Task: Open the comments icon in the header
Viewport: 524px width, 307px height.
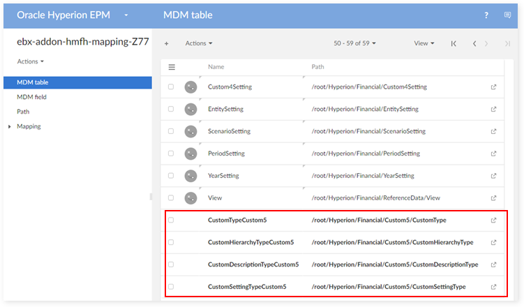Action: point(507,15)
